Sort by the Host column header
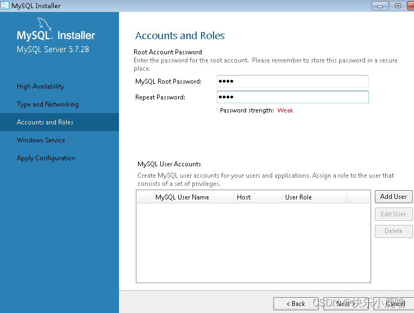 click(x=257, y=197)
